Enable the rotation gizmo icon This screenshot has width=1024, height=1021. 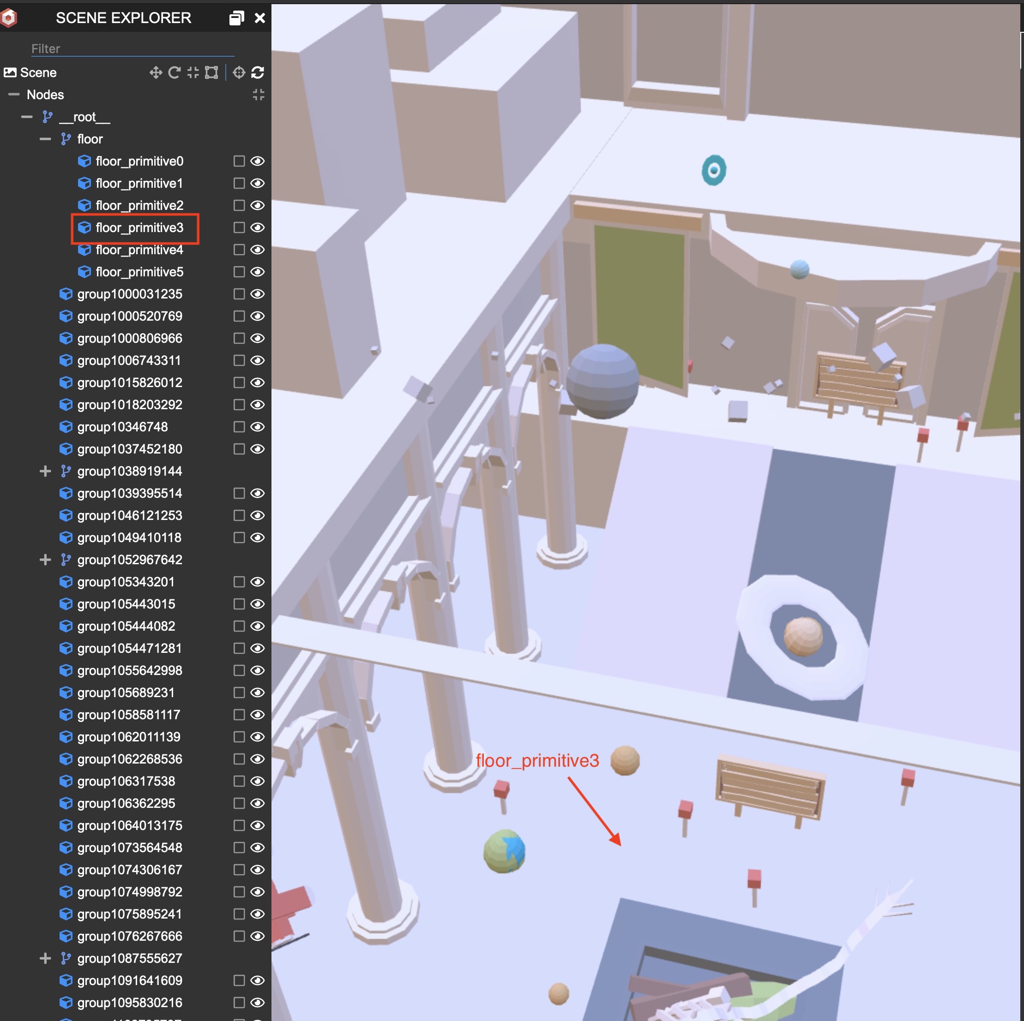(174, 72)
